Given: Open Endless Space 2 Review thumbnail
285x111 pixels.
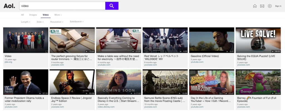Looking at the screenshot, I should [x=72, y=82].
